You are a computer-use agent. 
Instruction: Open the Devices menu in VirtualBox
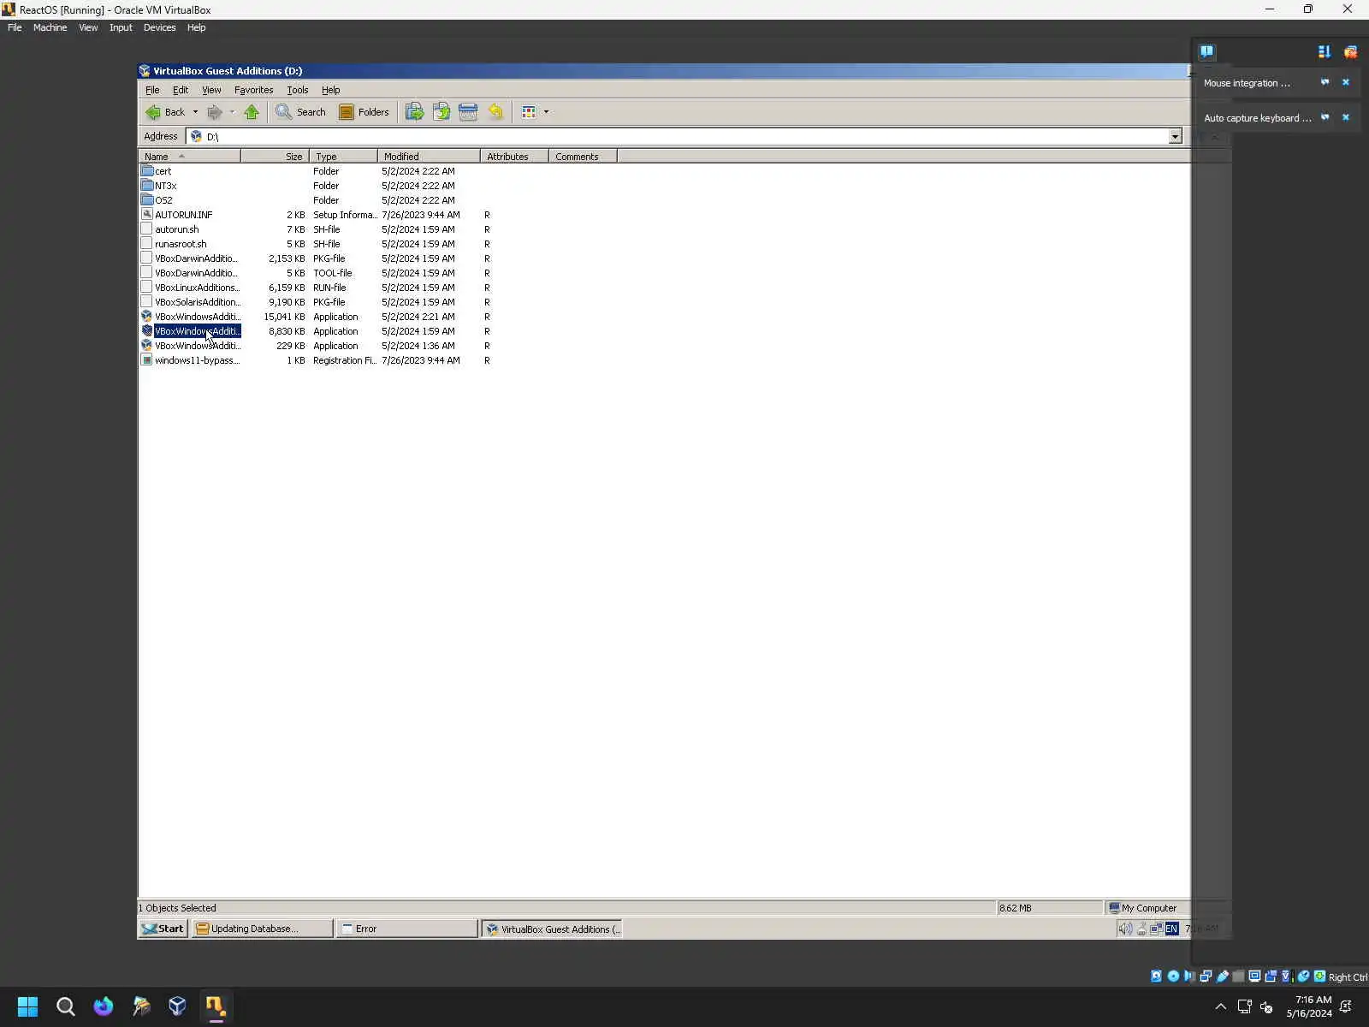coord(159,27)
